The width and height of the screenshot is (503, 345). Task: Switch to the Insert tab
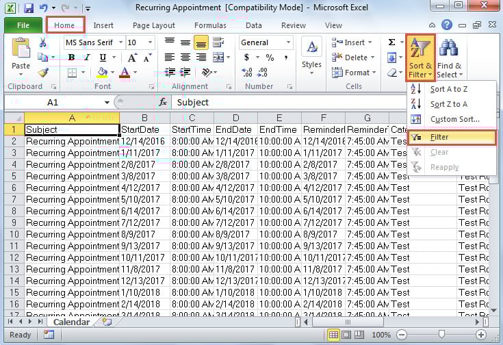tap(103, 25)
